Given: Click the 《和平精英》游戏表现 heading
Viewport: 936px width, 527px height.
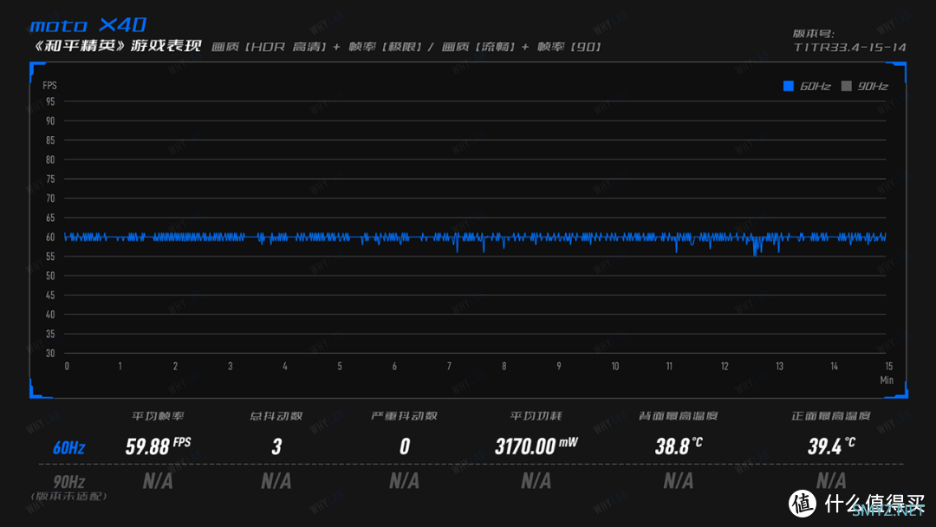Looking at the screenshot, I should [x=116, y=46].
